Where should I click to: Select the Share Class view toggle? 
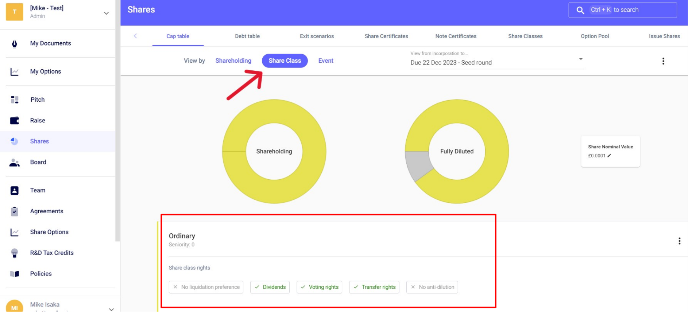click(x=285, y=61)
